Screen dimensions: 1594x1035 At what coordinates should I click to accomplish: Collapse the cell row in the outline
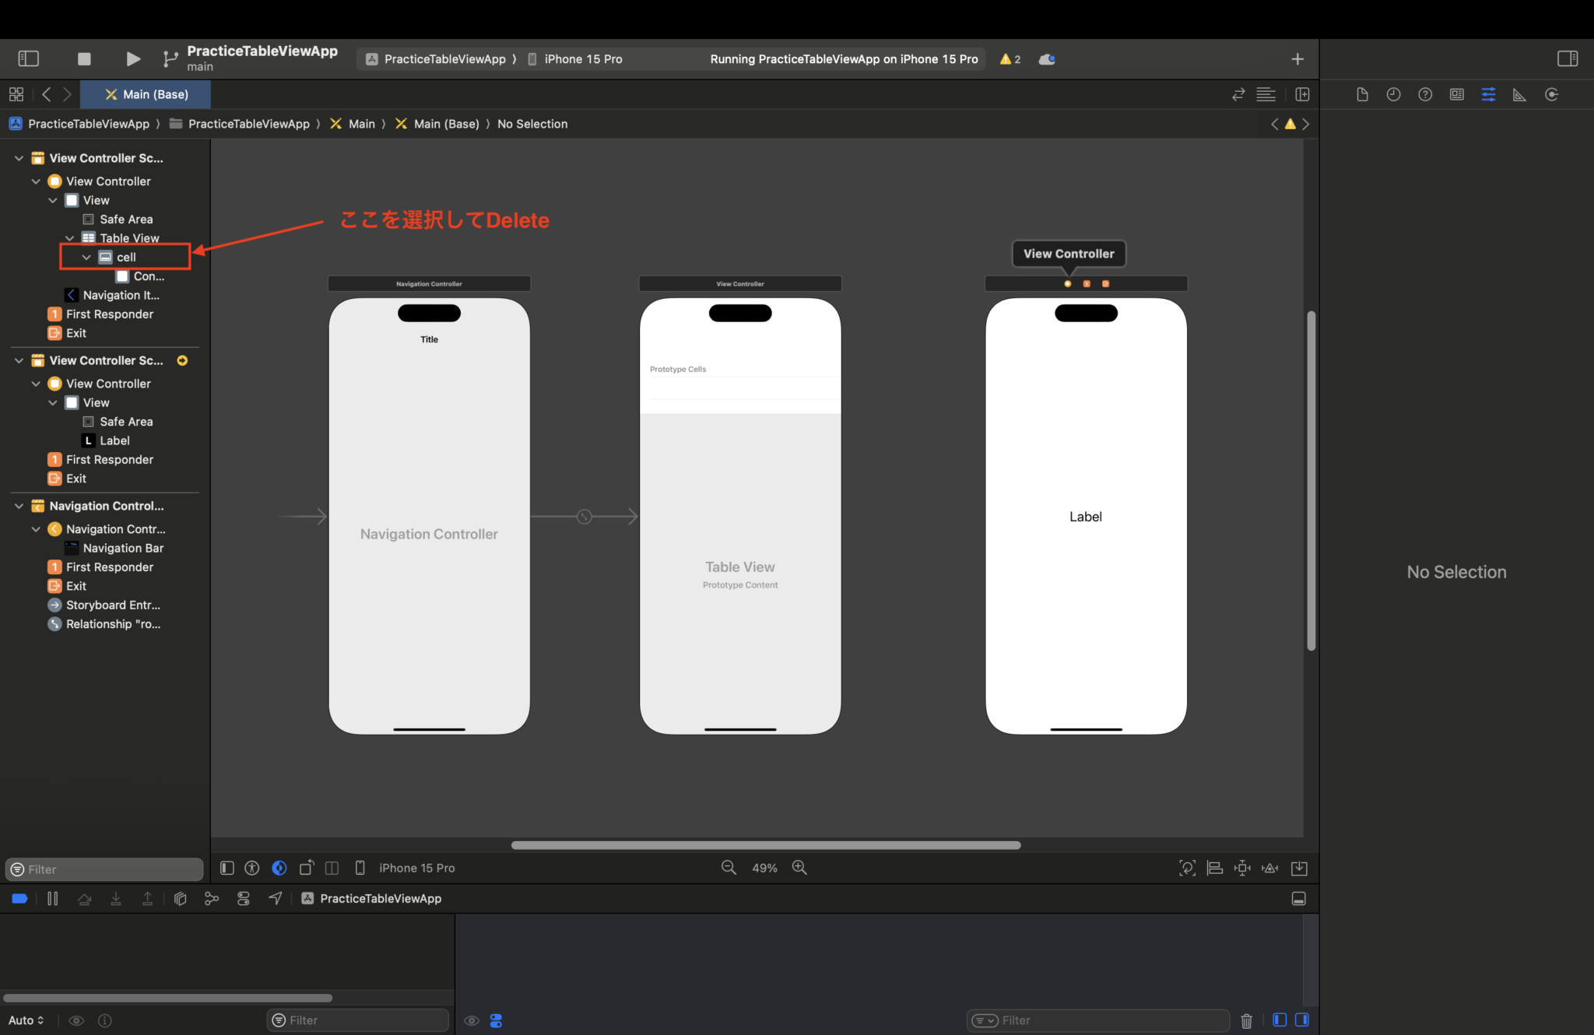point(86,257)
